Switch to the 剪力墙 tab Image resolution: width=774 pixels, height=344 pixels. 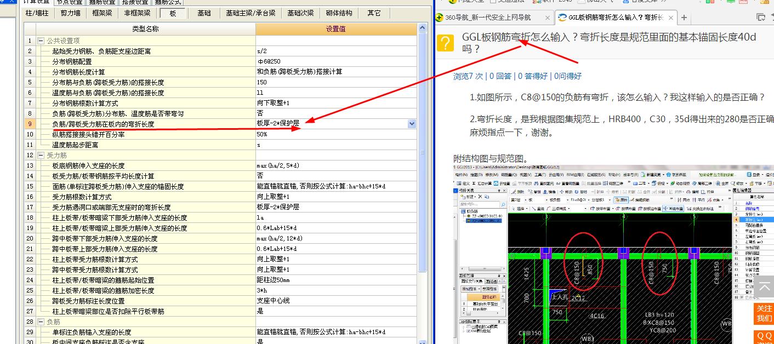tap(71, 13)
